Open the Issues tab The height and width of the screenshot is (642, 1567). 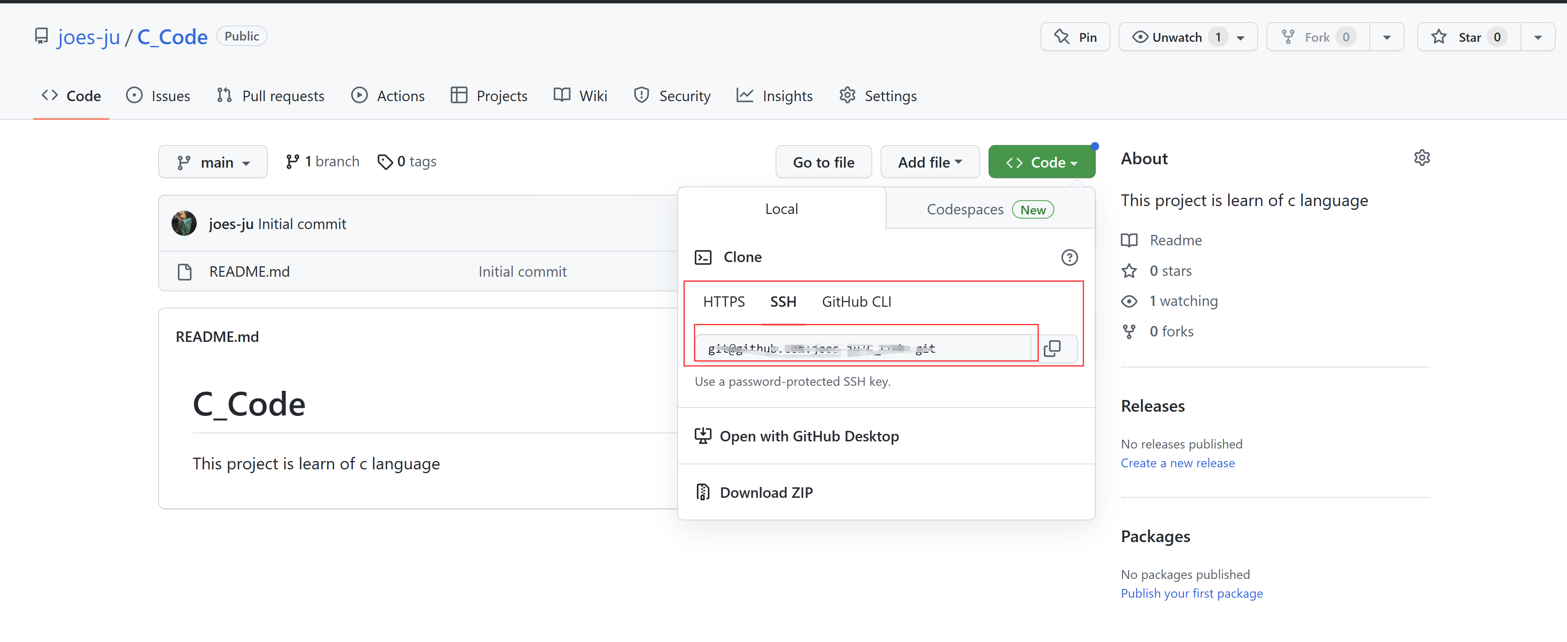click(158, 96)
